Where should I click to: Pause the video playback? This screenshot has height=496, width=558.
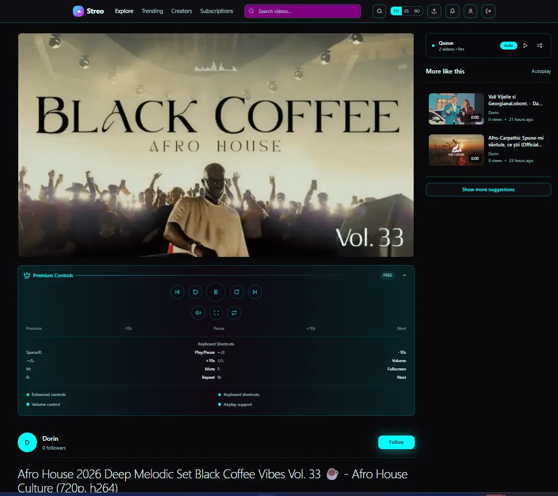pos(216,292)
